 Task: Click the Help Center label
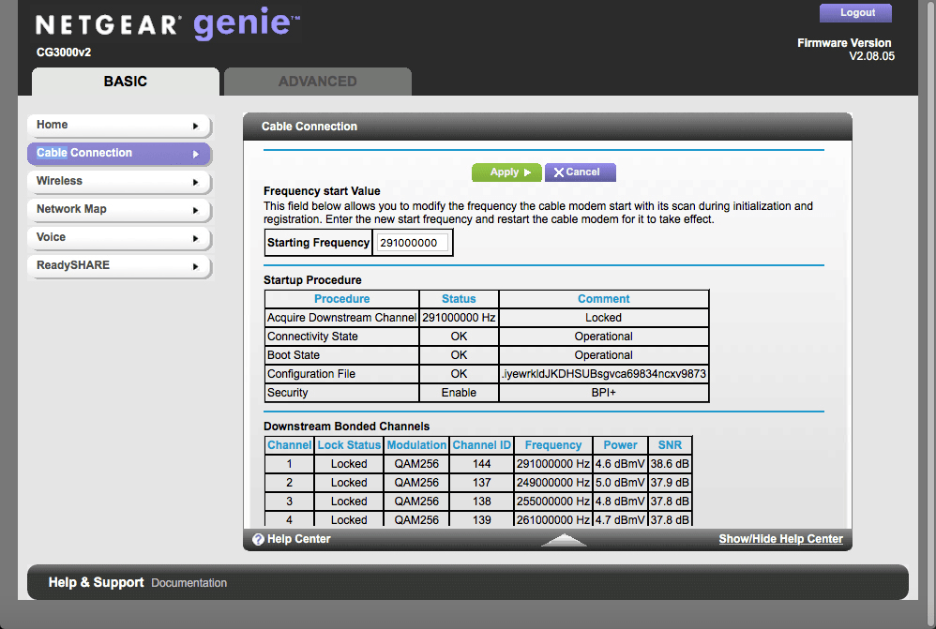298,539
